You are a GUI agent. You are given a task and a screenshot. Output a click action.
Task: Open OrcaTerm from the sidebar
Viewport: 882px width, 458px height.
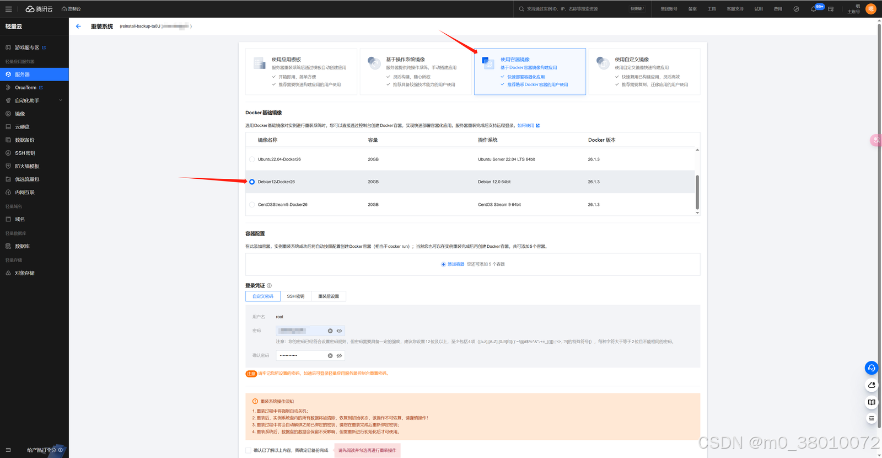[25, 88]
